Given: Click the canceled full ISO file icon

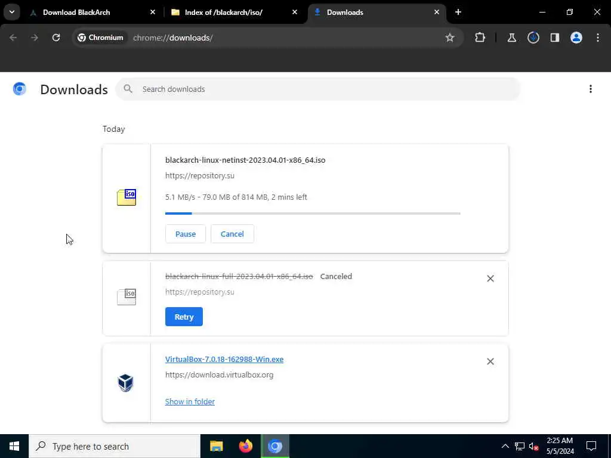Looking at the screenshot, I should pos(126,297).
